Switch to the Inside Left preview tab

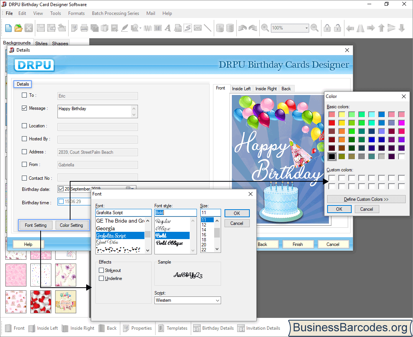pyautogui.click(x=241, y=89)
